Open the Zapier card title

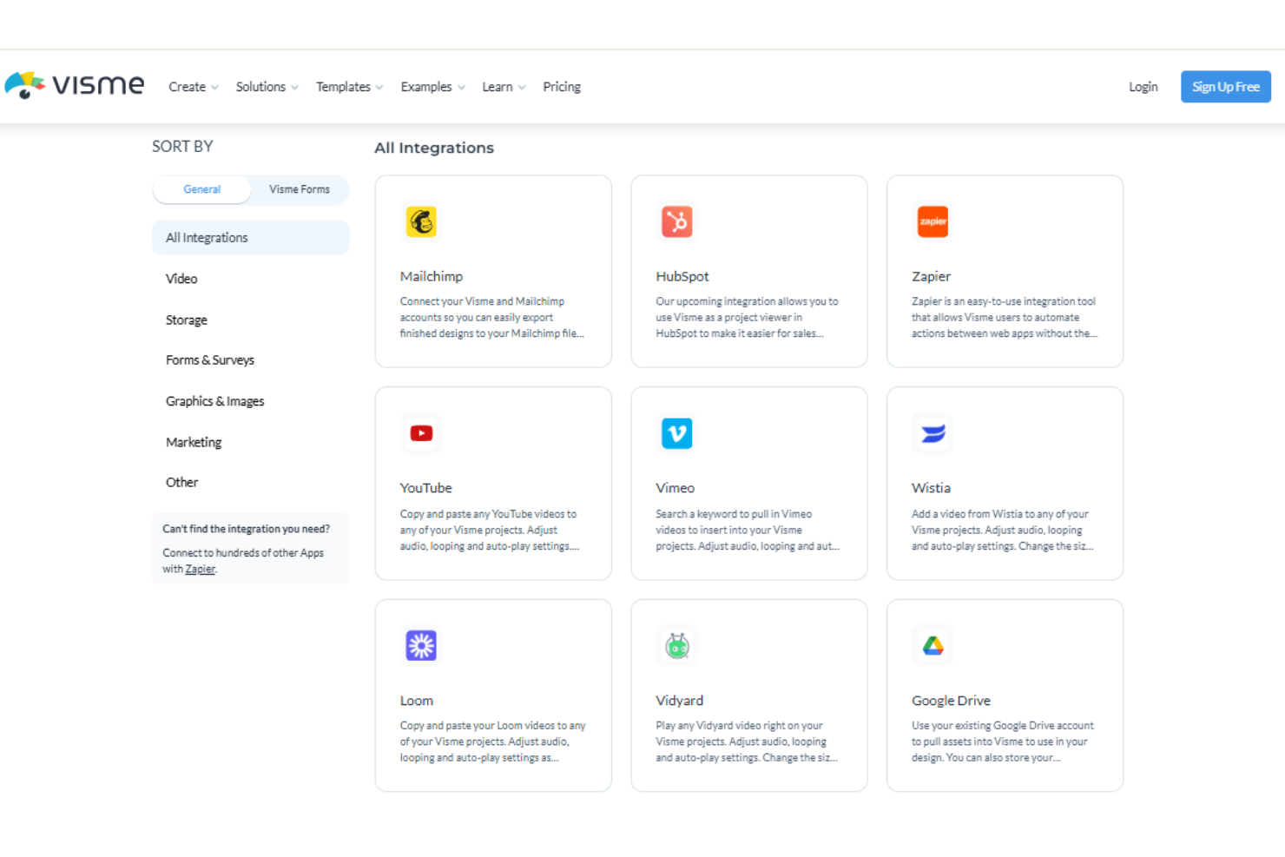pos(931,276)
